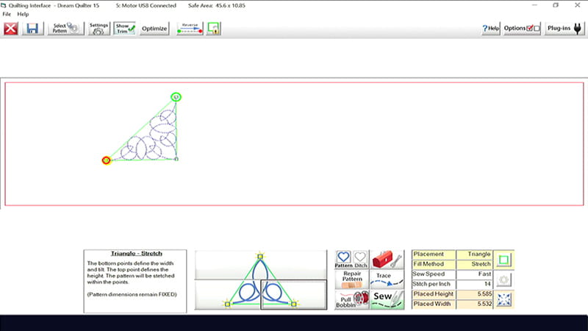Viewport: 588px width, 331px height.
Task: Open the Help menu
Action: [23, 14]
